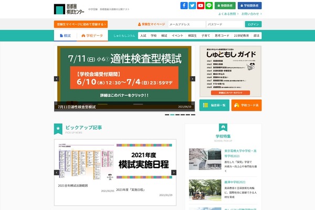This screenshot has height=210, width=315.
Task: Open the 偏差値一覧 button
Action: click(x=214, y=105)
